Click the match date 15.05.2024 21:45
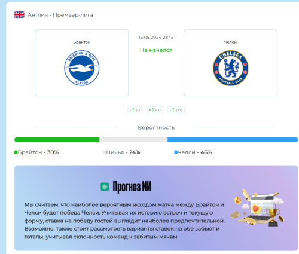299x254 pixels. point(156,38)
